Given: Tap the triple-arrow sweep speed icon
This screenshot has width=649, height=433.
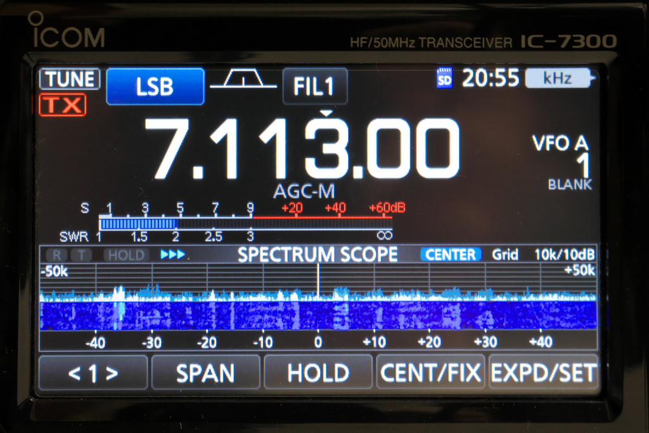Looking at the screenshot, I should (172, 254).
